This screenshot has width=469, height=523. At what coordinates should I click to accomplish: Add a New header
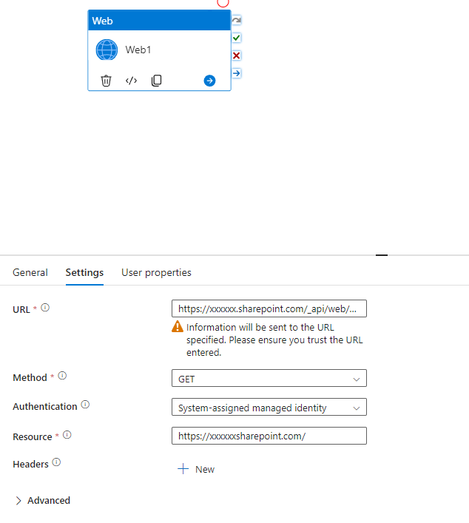tap(196, 469)
